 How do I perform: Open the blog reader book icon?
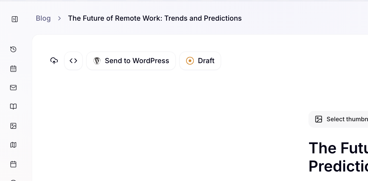tap(13, 106)
